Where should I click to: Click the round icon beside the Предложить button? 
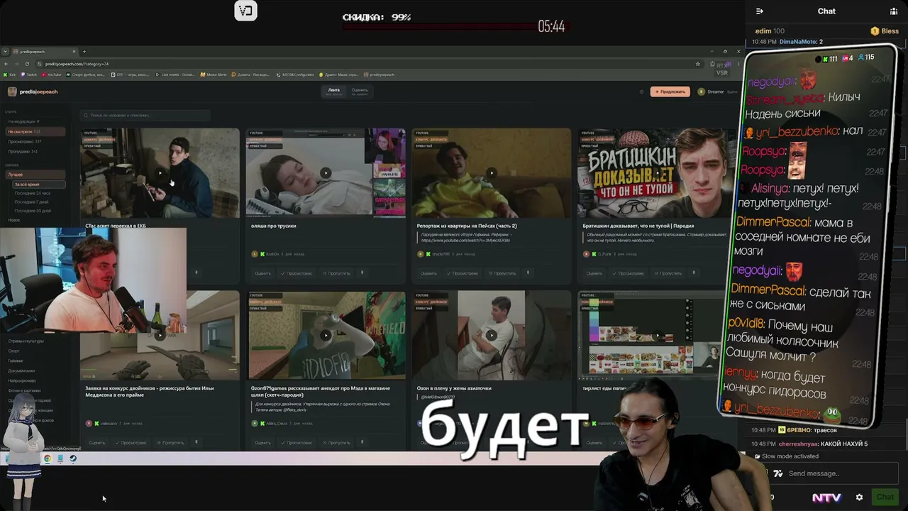[641, 92]
